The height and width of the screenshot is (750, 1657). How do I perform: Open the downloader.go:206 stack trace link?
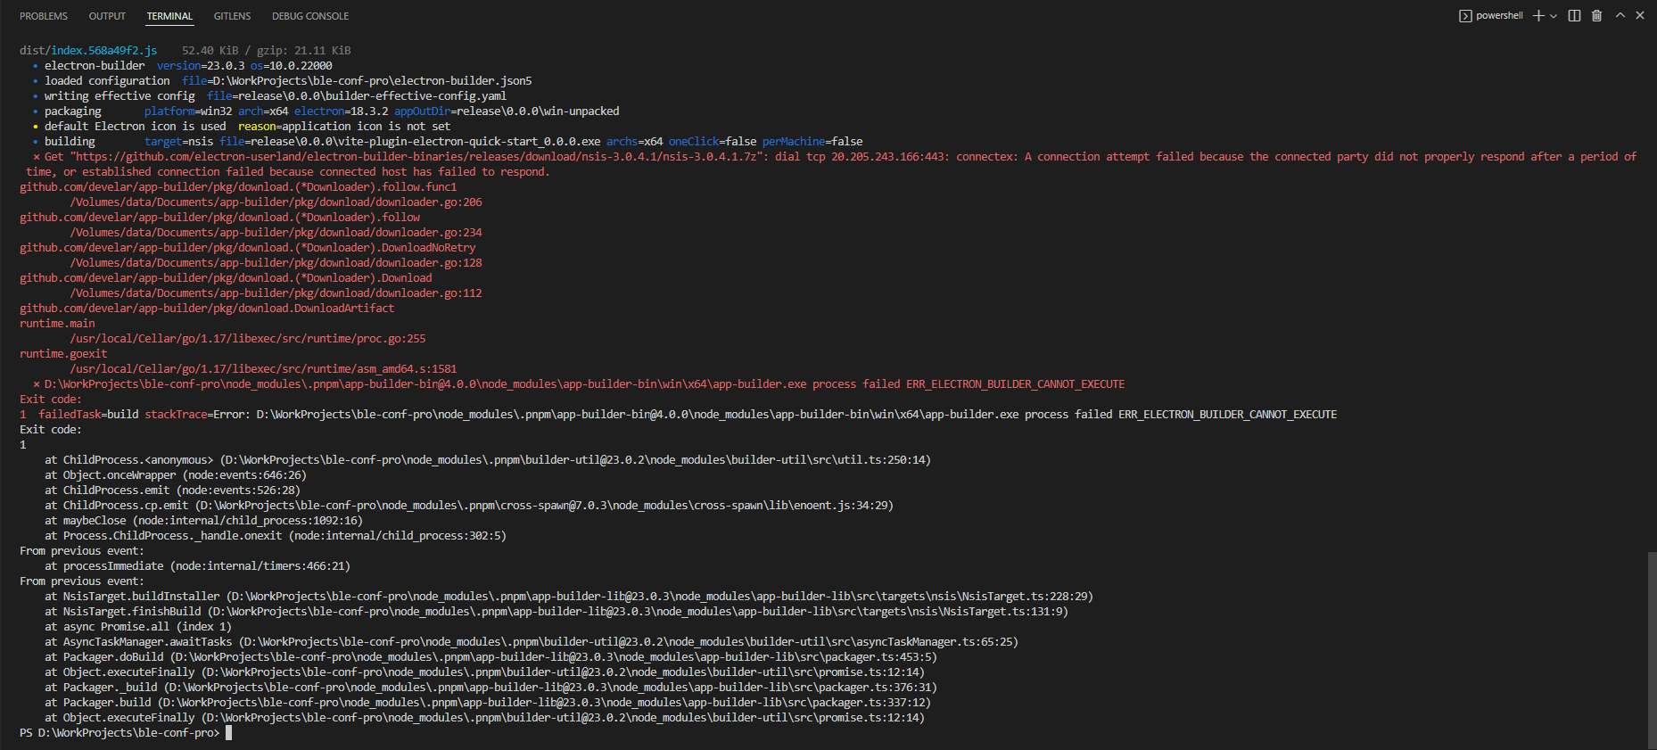(275, 202)
